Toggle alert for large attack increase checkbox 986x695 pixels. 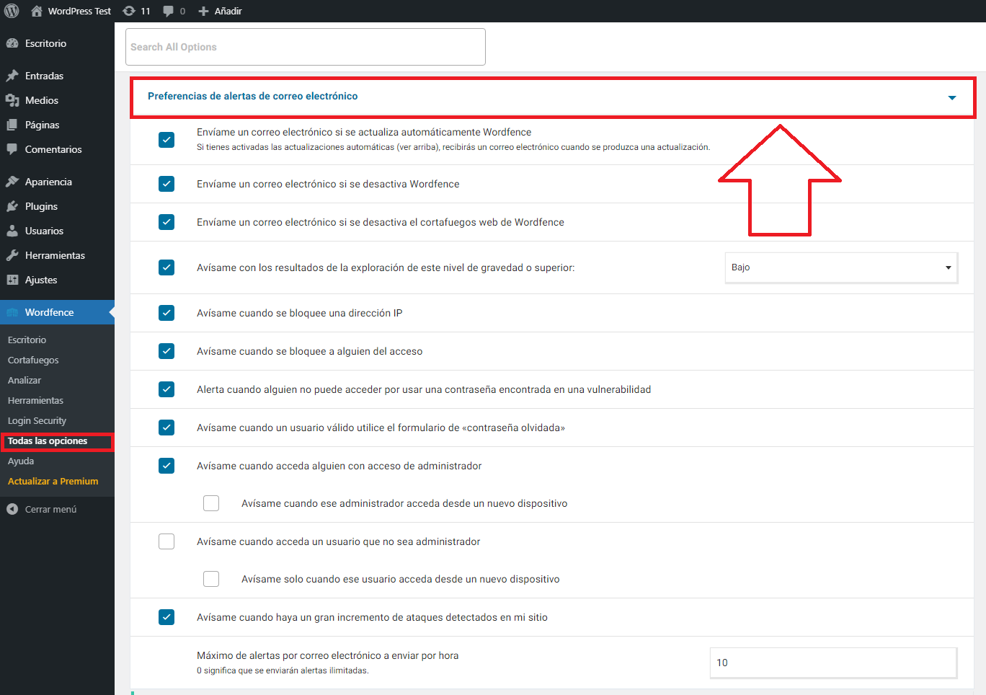[x=166, y=617]
